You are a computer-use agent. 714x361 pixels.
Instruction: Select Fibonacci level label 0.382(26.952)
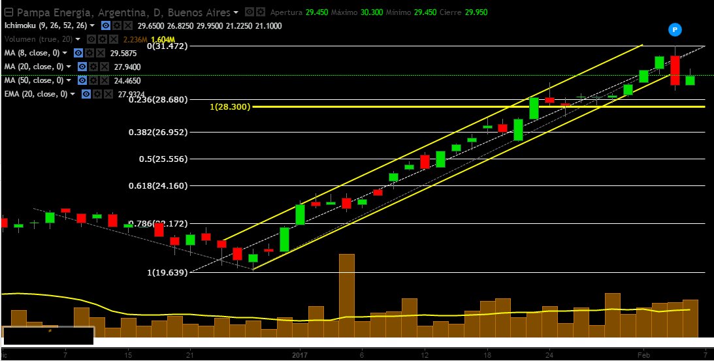(158, 133)
